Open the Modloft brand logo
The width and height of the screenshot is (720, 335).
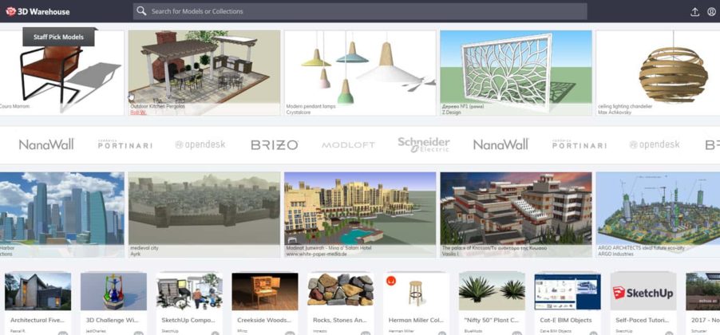(x=348, y=145)
